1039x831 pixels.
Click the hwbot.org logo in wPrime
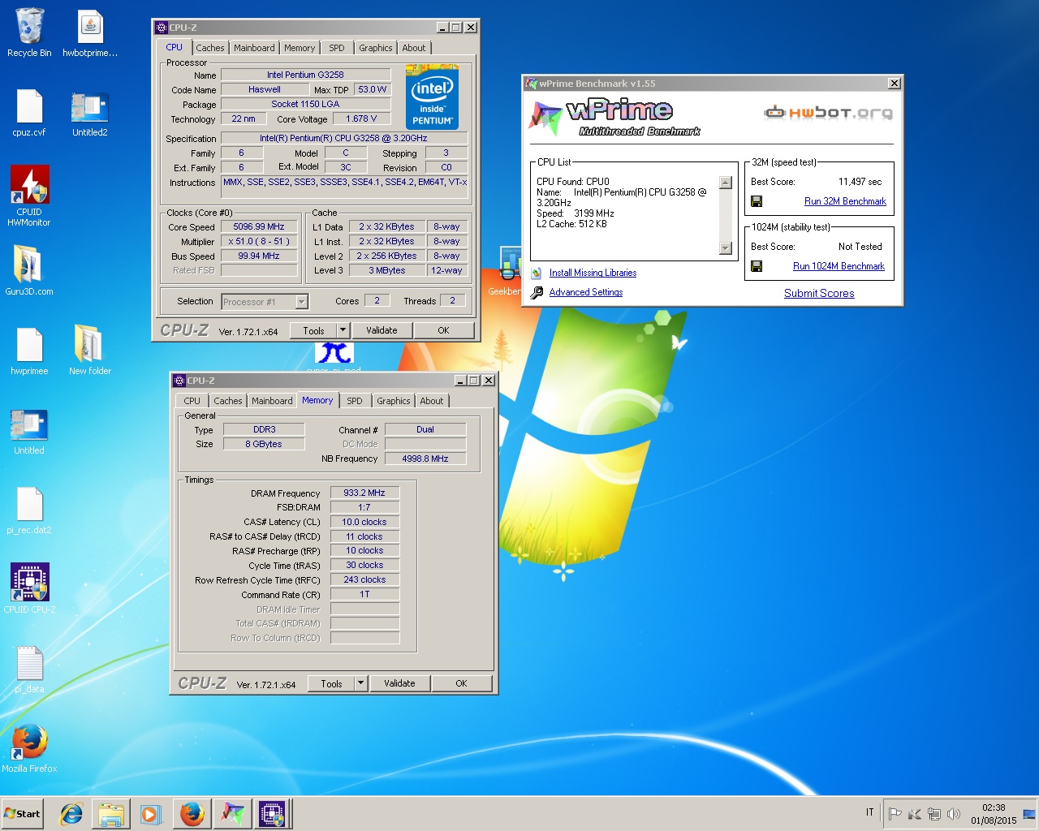coord(828,113)
